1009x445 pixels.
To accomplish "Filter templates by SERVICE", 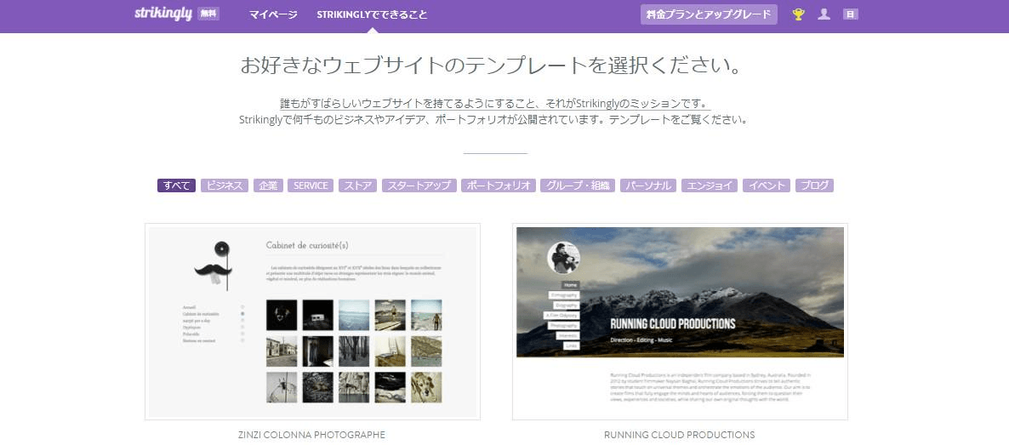I will (x=311, y=185).
